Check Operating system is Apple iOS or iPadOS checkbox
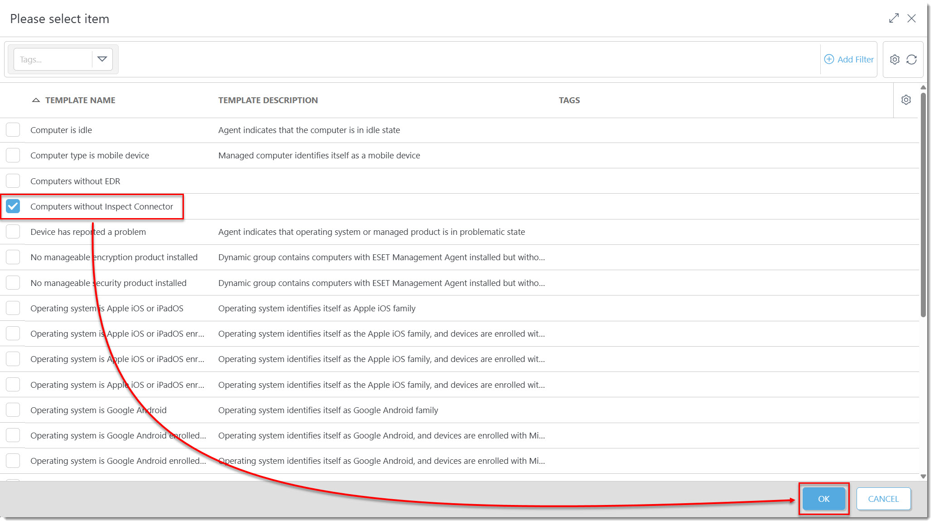Image resolution: width=934 pixels, height=524 pixels. click(13, 308)
